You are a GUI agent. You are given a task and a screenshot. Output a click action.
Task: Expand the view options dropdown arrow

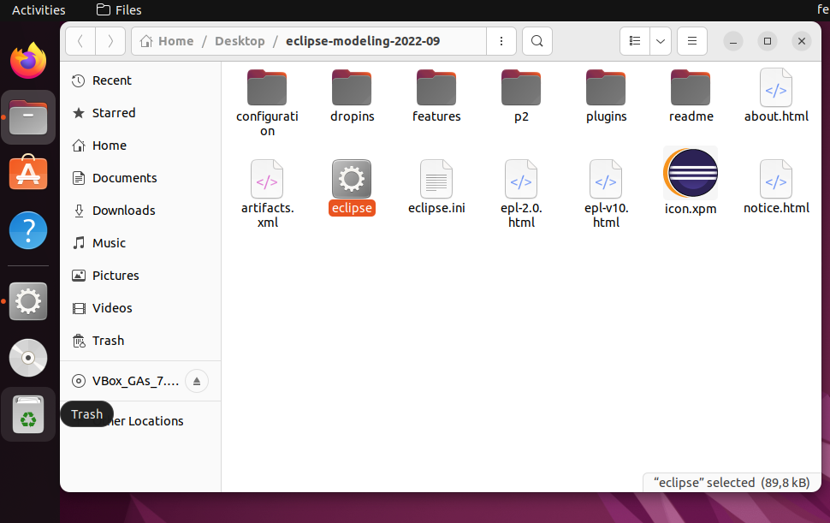pos(660,41)
